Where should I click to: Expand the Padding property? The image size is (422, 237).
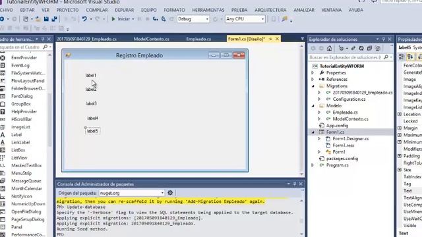(400, 156)
